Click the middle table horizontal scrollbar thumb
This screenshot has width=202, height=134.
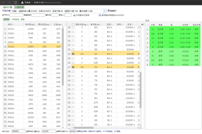[x=84, y=128]
